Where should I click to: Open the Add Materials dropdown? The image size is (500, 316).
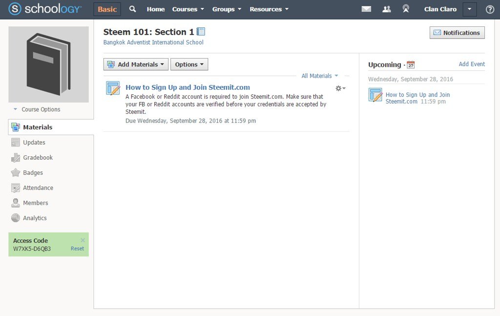(137, 64)
